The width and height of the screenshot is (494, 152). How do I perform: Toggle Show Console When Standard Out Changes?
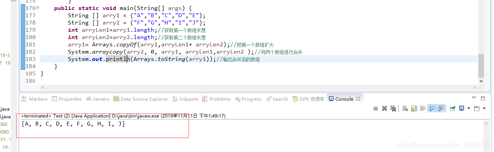click(432, 108)
